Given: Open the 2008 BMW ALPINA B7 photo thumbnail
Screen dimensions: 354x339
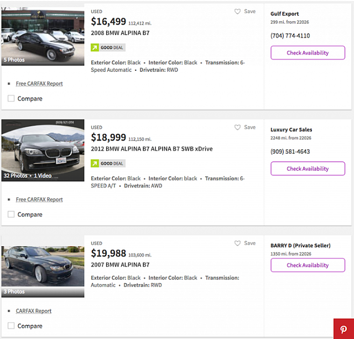Looking at the screenshot, I should coord(43,36).
